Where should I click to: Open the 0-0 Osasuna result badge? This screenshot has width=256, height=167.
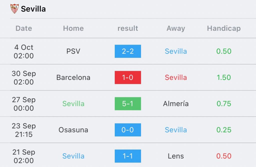(x=128, y=130)
